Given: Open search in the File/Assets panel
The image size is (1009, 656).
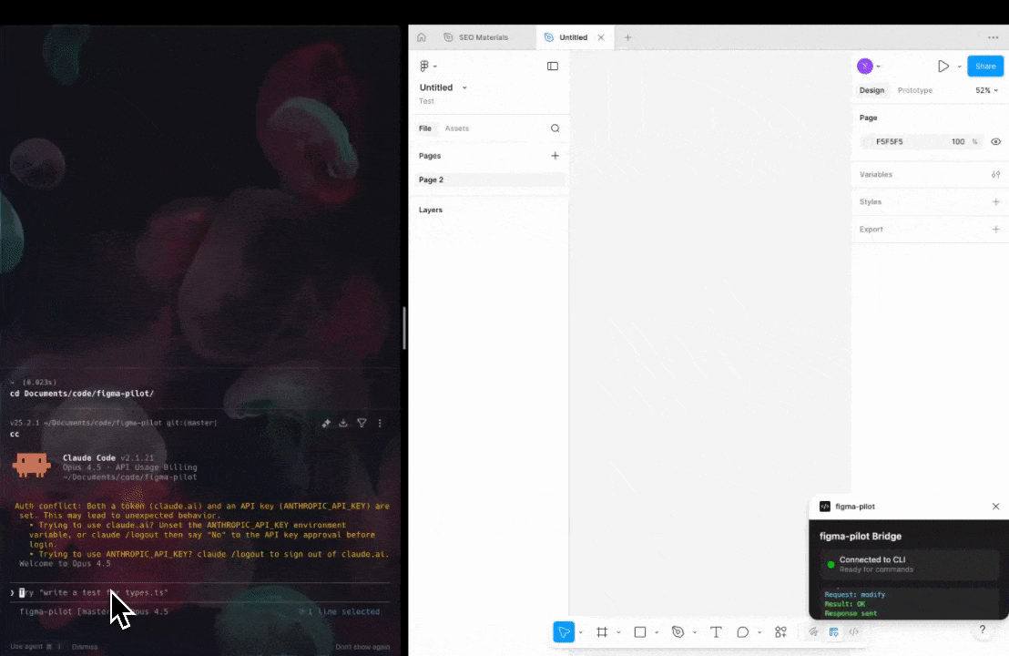Looking at the screenshot, I should tap(555, 128).
